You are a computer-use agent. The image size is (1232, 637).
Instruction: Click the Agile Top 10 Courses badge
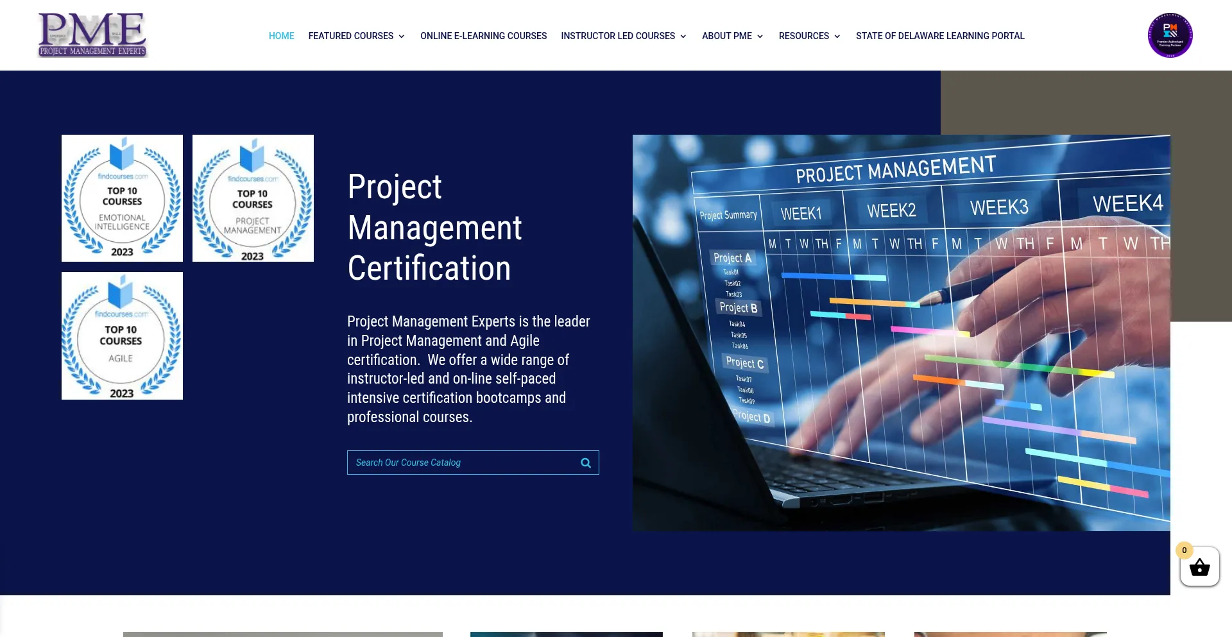tap(122, 335)
